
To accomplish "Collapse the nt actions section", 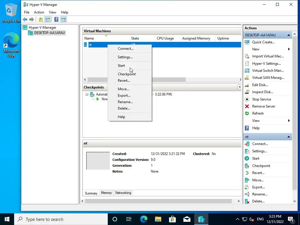I will 289,137.
